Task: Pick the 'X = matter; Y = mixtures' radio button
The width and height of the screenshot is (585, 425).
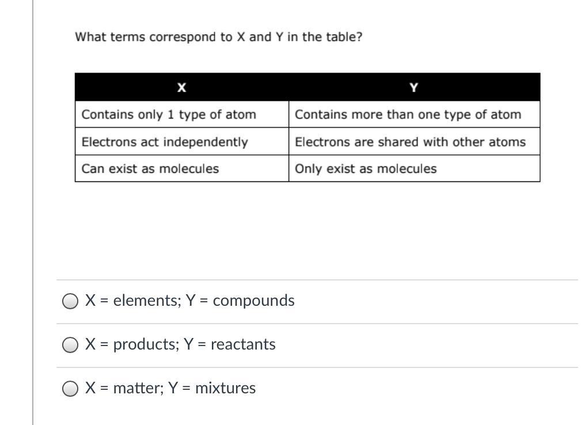Action: (x=70, y=389)
